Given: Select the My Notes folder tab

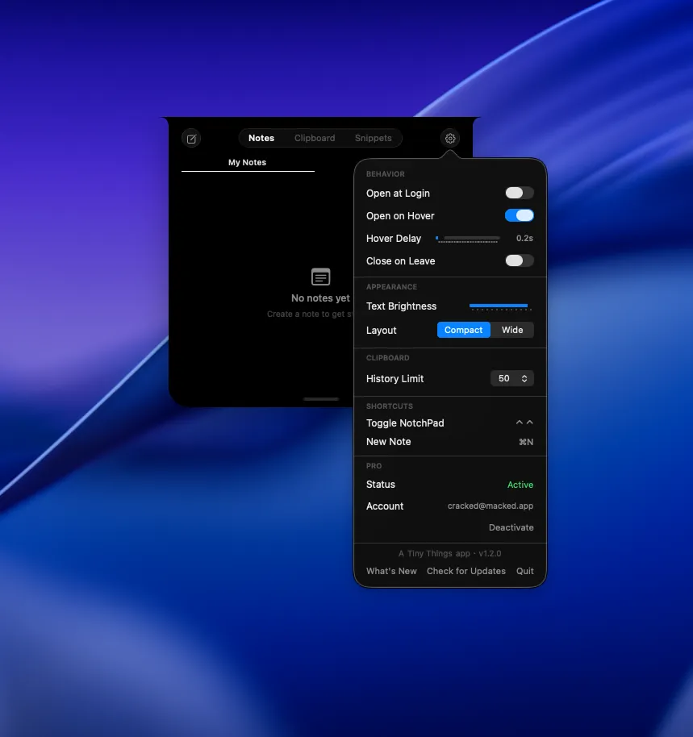Looking at the screenshot, I should (248, 163).
